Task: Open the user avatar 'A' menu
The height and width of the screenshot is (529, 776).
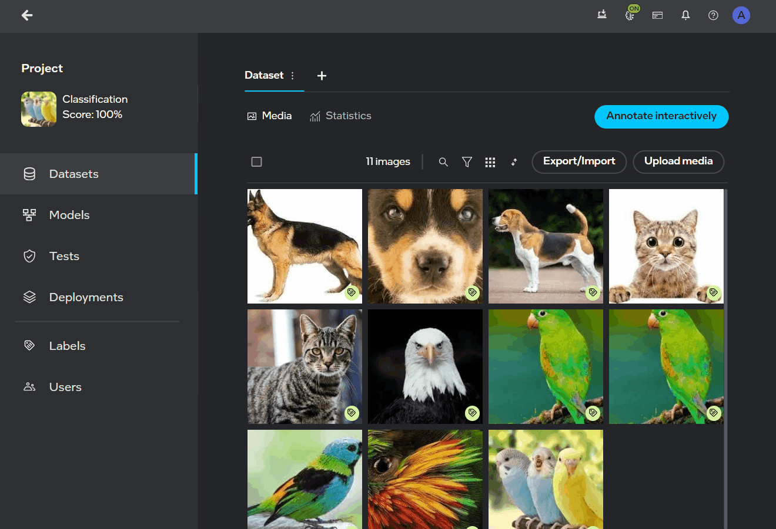Action: click(741, 15)
